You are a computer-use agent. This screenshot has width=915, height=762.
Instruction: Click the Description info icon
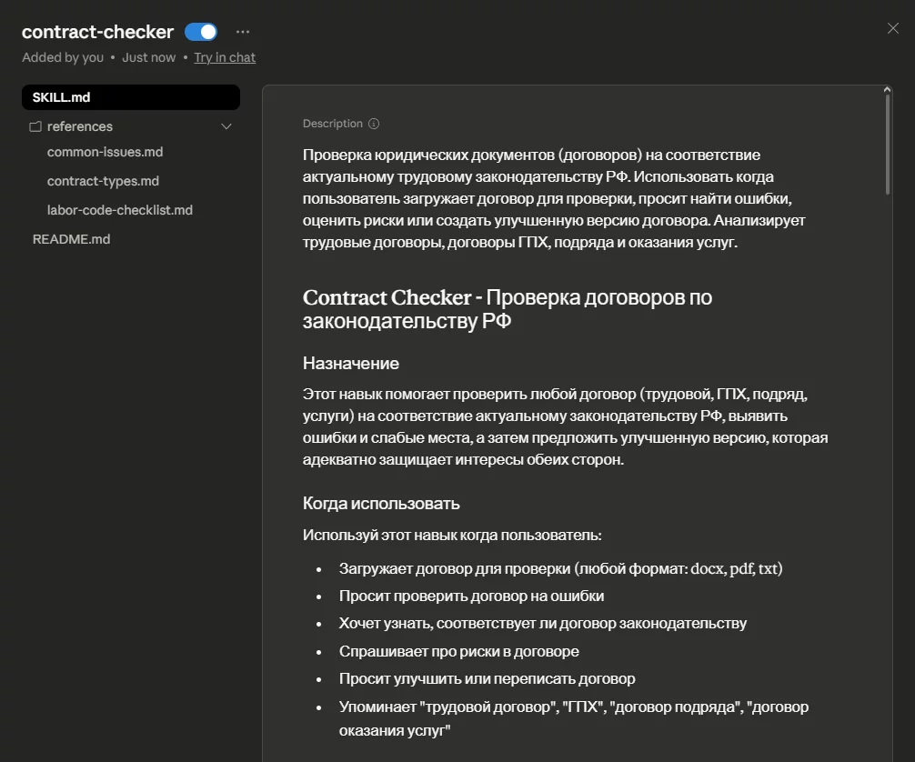coord(374,124)
